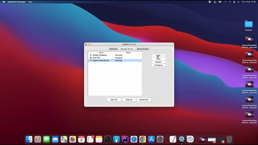This screenshot has height=145, width=258.
Task: Launch Photos from the dock
Action: pyautogui.click(x=73, y=139)
